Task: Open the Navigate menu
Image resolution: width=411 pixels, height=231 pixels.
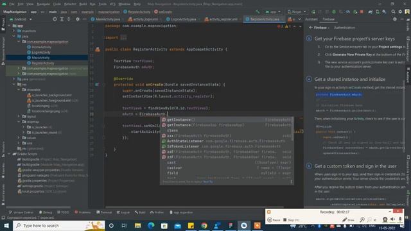Action: (43, 4)
